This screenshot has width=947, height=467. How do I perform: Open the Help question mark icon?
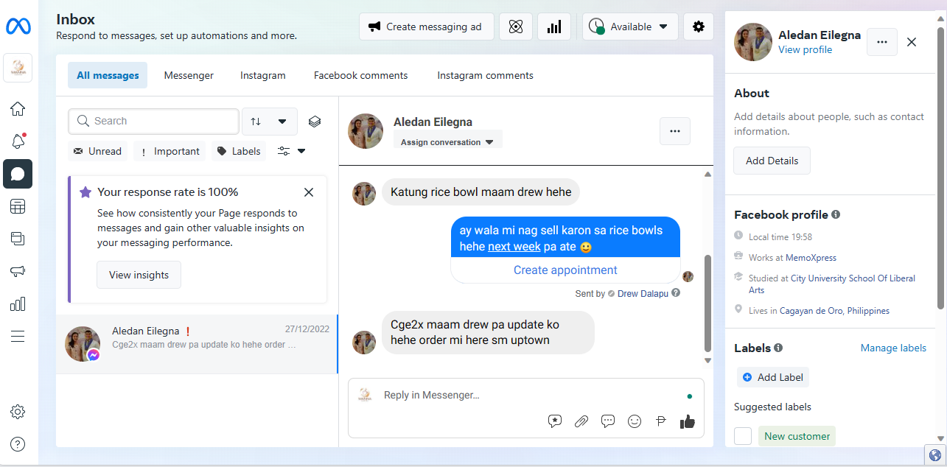point(18,444)
